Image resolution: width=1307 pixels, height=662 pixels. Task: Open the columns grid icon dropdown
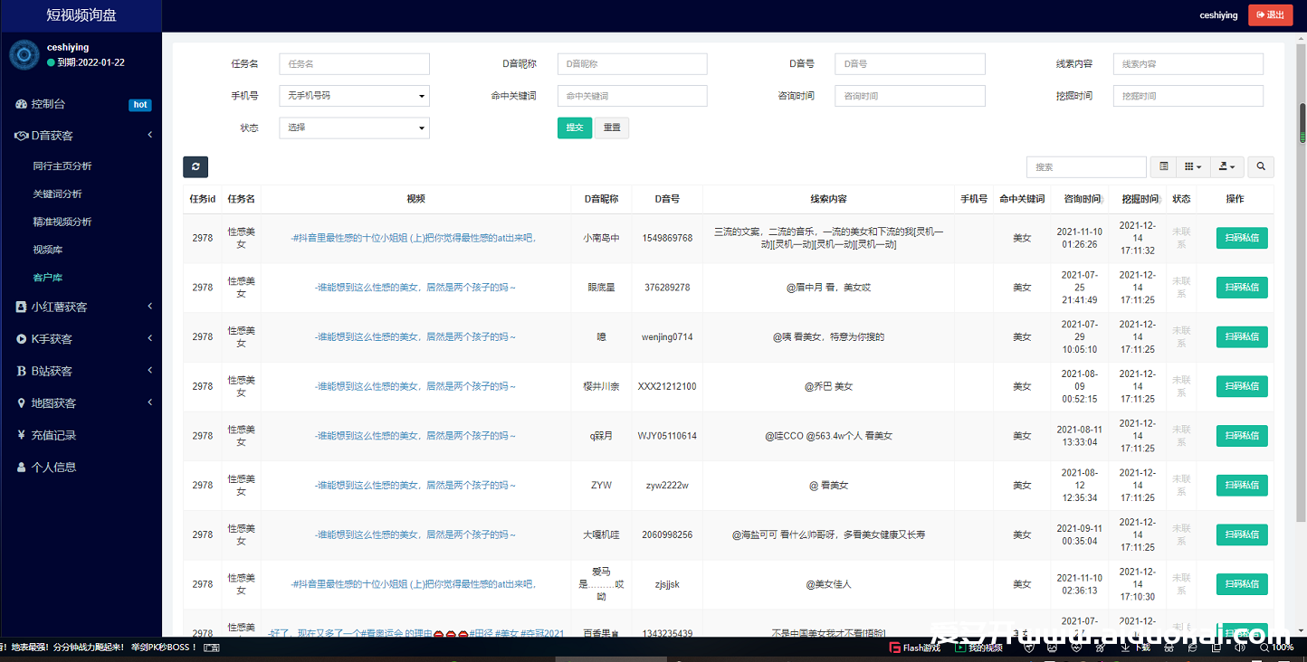[1193, 166]
